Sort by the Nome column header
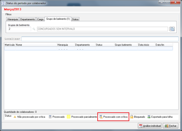Screen dimensions: 182x131 36,45
